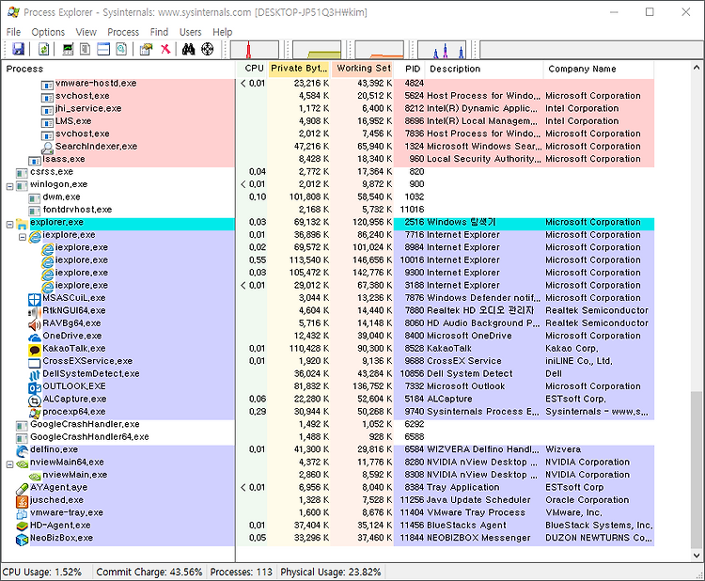Click the ALCapture.exe icon
This screenshot has height=581, width=705.
[x=35, y=400]
